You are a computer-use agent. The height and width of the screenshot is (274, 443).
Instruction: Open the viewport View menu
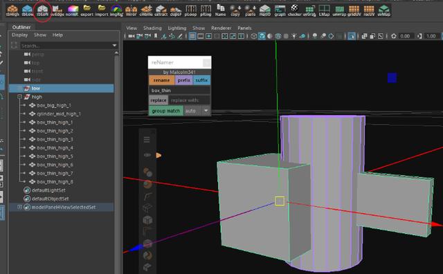(132, 28)
